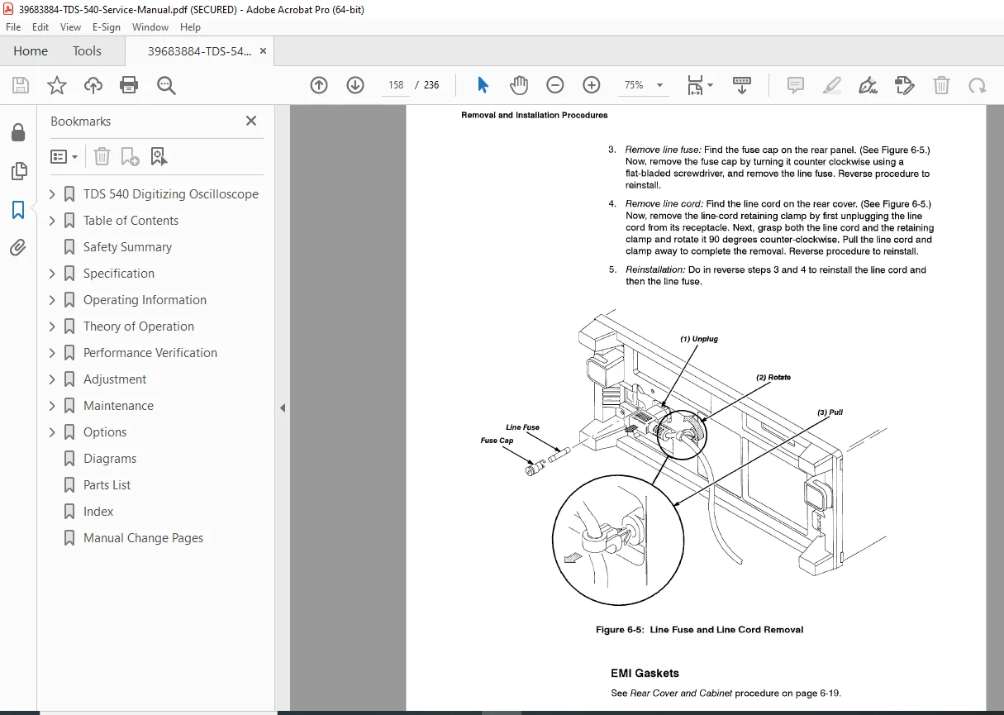The width and height of the screenshot is (1004, 715).
Task: Click the Rotate page icon
Action: (x=978, y=85)
